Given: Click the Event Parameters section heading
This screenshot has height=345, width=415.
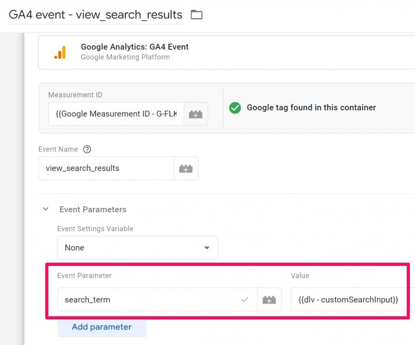Looking at the screenshot, I should [93, 209].
